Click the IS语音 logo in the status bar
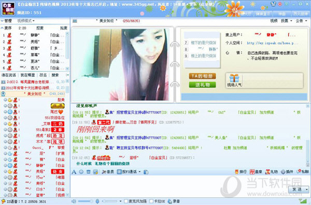The width and height of the screenshot is (311, 205). [4, 201]
